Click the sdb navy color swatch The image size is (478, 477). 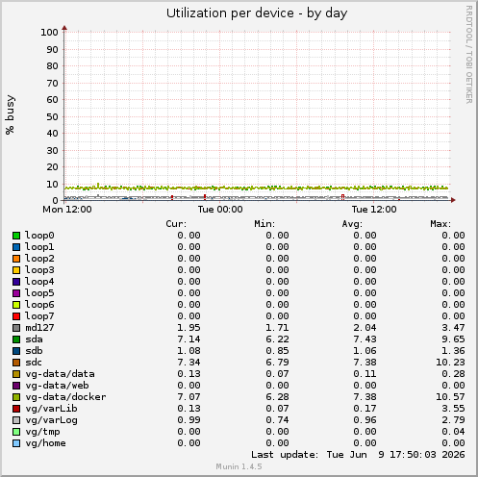(x=16, y=351)
